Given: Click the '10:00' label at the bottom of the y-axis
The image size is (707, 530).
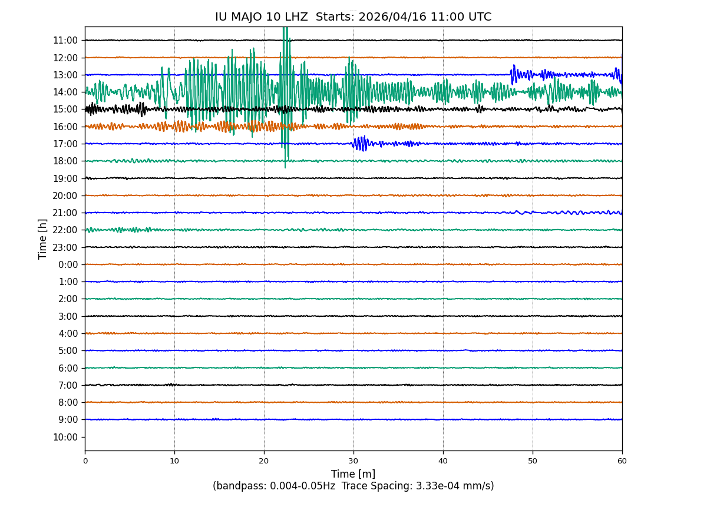Looking at the screenshot, I should [x=65, y=437].
